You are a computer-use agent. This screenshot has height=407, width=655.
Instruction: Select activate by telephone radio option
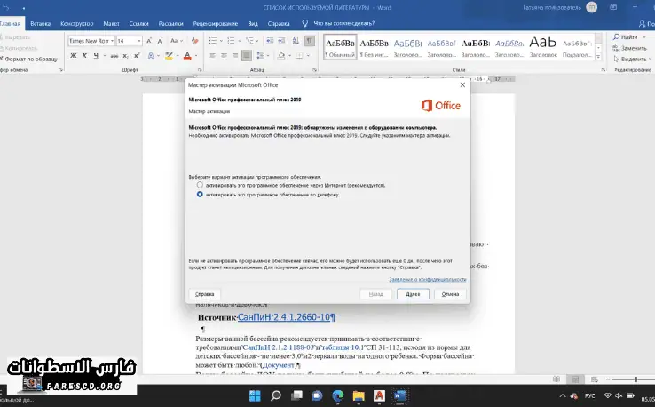click(x=200, y=194)
